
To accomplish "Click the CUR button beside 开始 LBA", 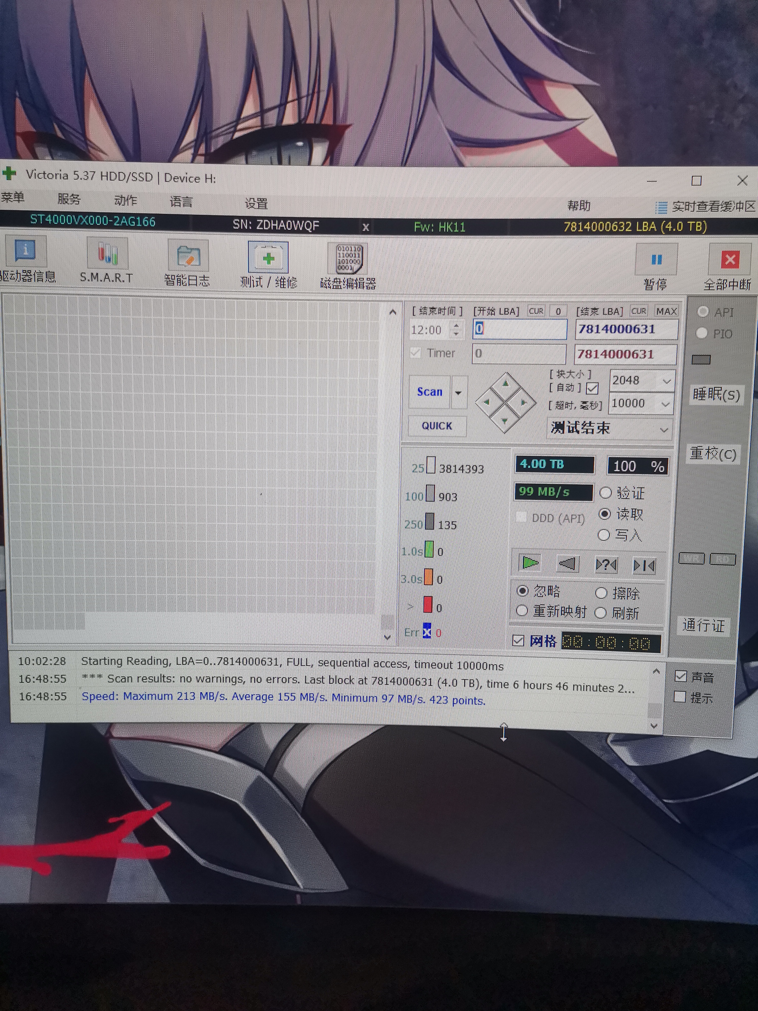I will pyautogui.click(x=536, y=311).
